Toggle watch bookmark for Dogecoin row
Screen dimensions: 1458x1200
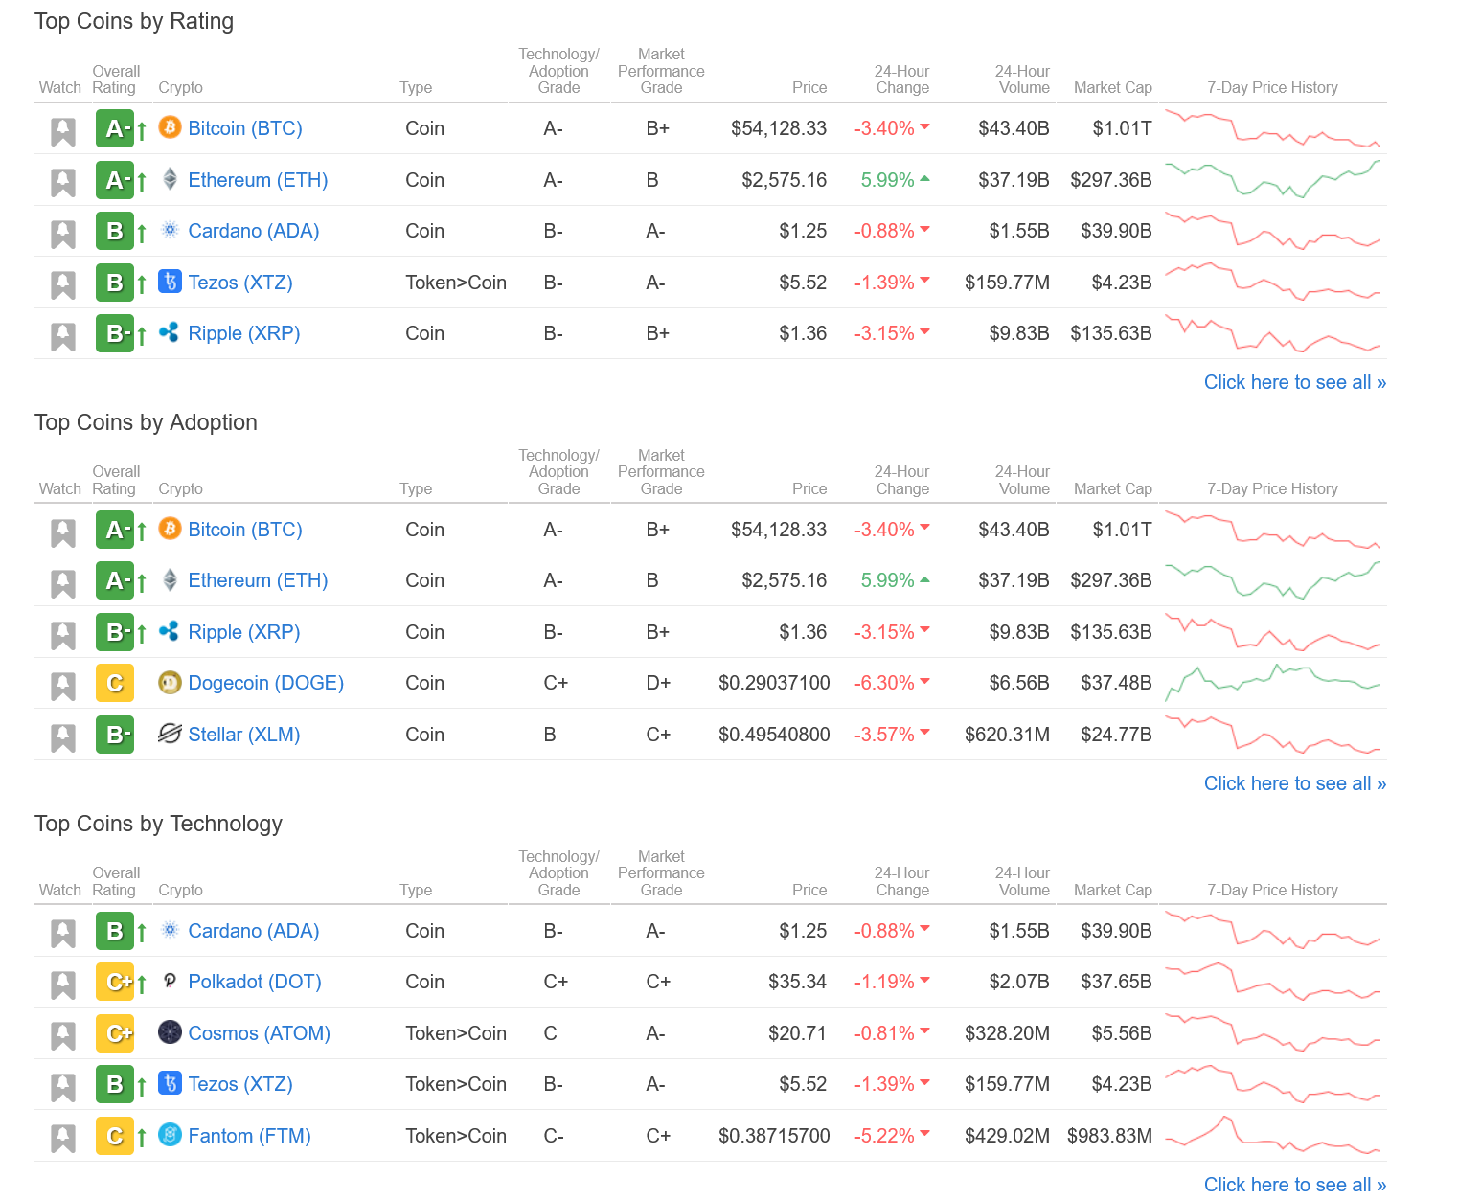tap(63, 686)
